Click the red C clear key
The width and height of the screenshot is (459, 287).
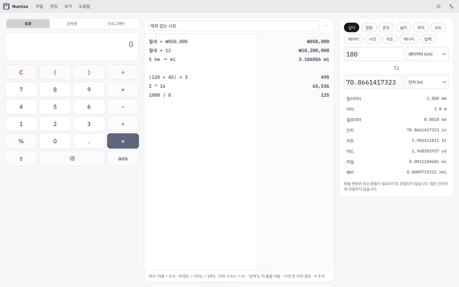21,72
